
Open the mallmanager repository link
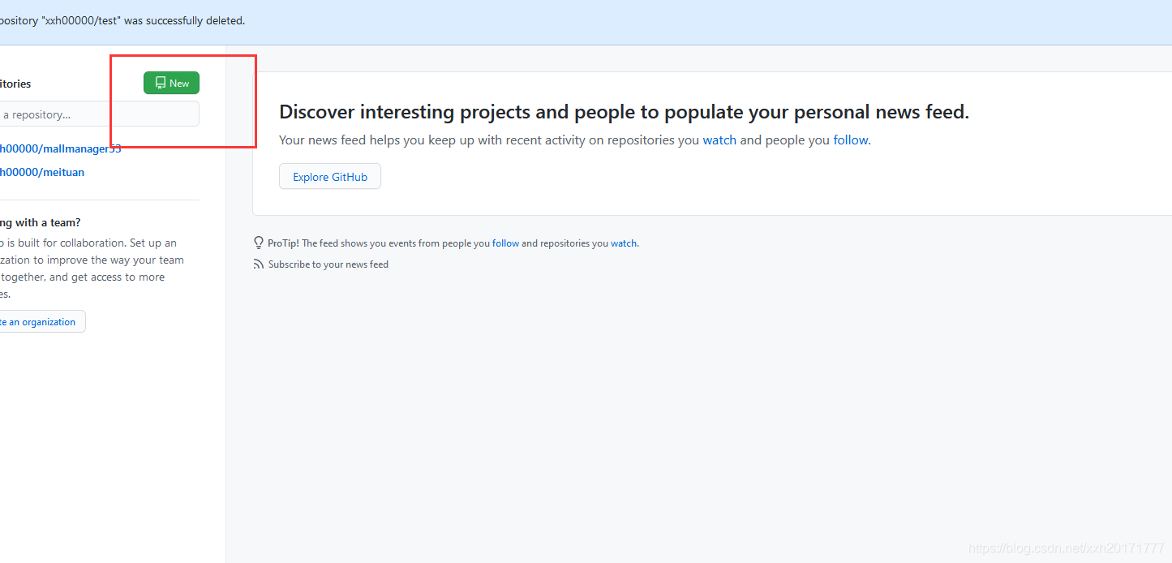(x=60, y=148)
